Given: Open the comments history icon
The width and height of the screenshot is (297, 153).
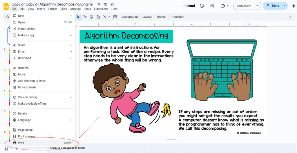Looking at the screenshot, I should (212, 6).
